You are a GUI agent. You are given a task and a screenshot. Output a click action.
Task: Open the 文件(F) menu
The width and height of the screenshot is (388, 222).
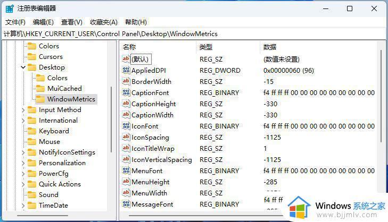click(15, 22)
